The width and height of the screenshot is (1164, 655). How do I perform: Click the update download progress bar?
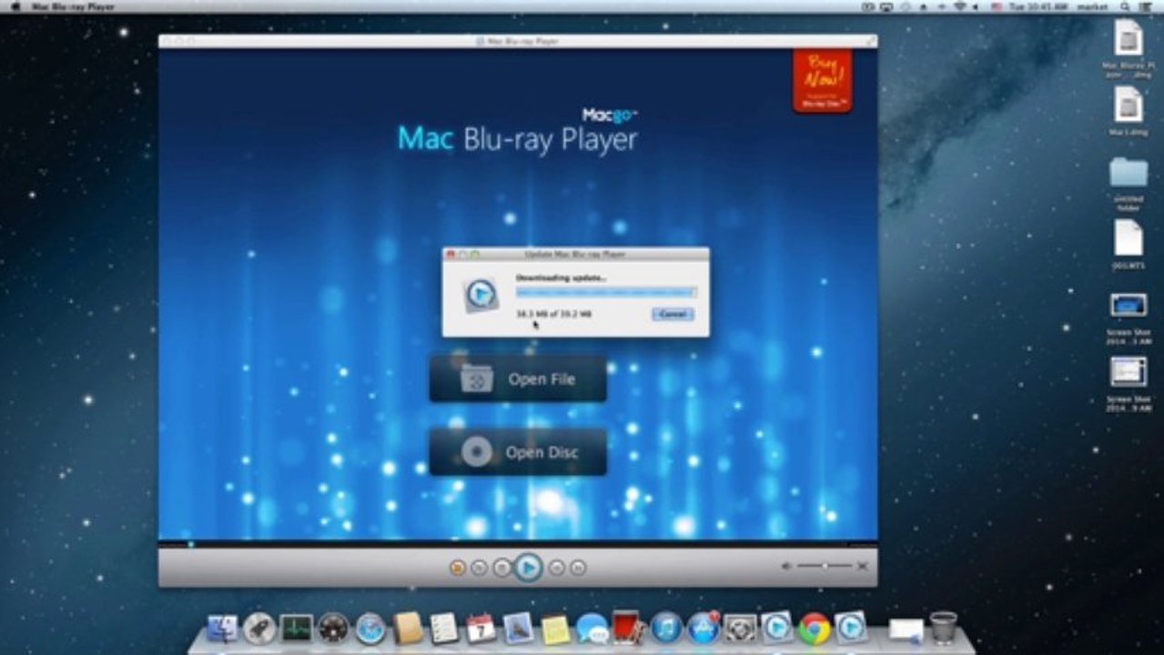pos(606,292)
